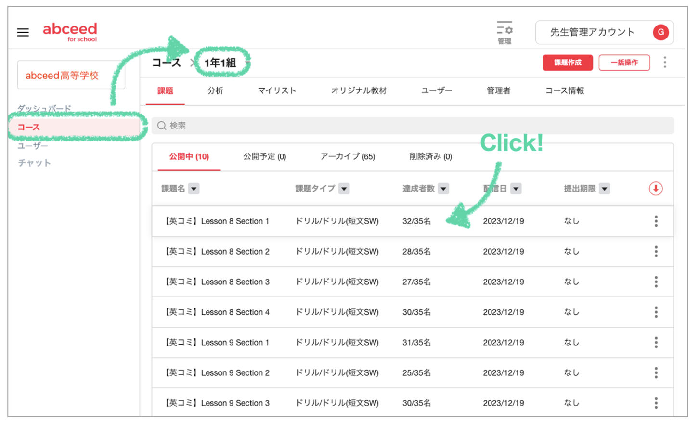698x423 pixels.
Task: Open 【英コミ】Lesson 9 Section 3 row
Action: click(x=413, y=402)
